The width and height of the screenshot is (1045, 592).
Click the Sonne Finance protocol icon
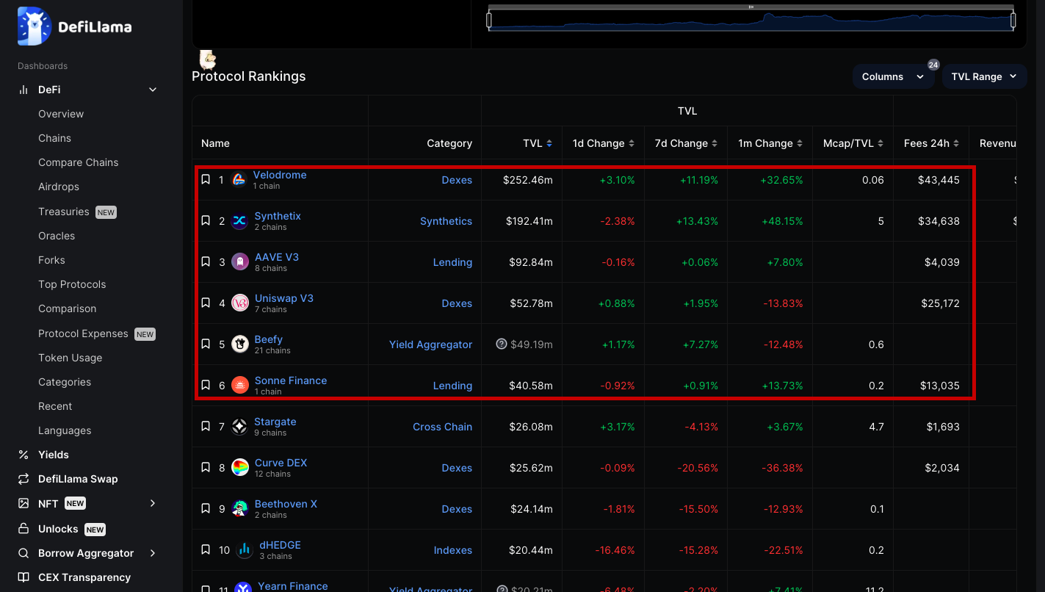click(240, 386)
